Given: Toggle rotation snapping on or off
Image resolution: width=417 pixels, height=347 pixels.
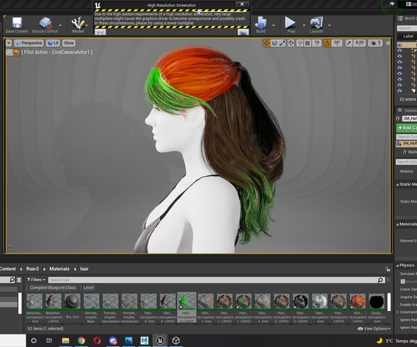Looking at the screenshot, I should (327, 43).
